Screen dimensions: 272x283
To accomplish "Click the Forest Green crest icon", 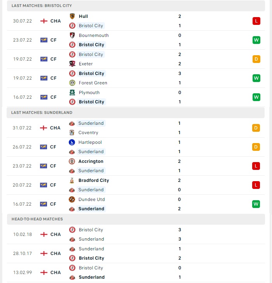I will 72,83.
